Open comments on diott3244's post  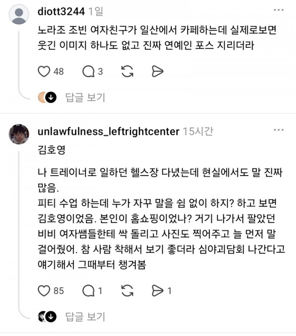(88, 72)
